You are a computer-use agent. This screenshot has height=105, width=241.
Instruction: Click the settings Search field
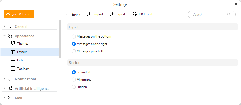click(212, 14)
